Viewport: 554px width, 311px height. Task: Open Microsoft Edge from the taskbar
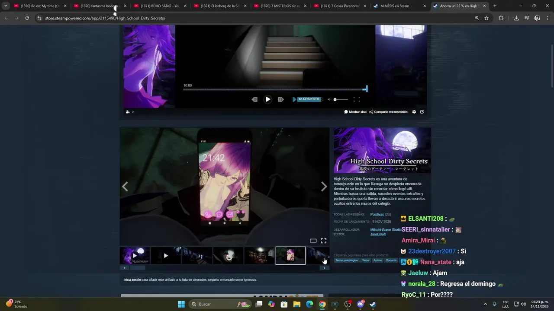point(309,304)
